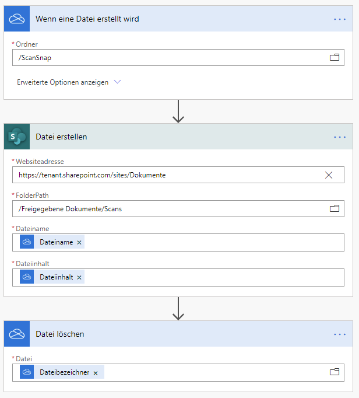359x398 pixels.
Task: Open the file picker for the Datei field
Action: click(334, 372)
